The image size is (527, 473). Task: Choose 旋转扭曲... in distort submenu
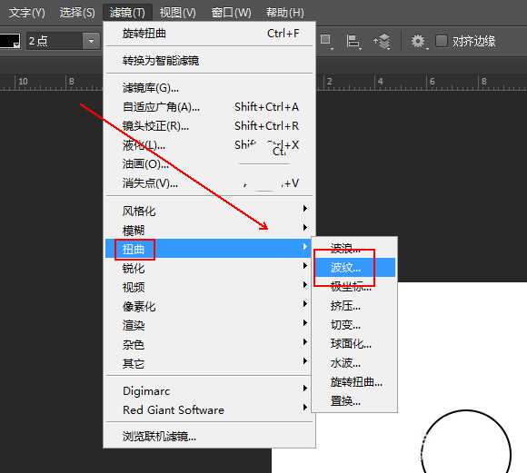[354, 382]
